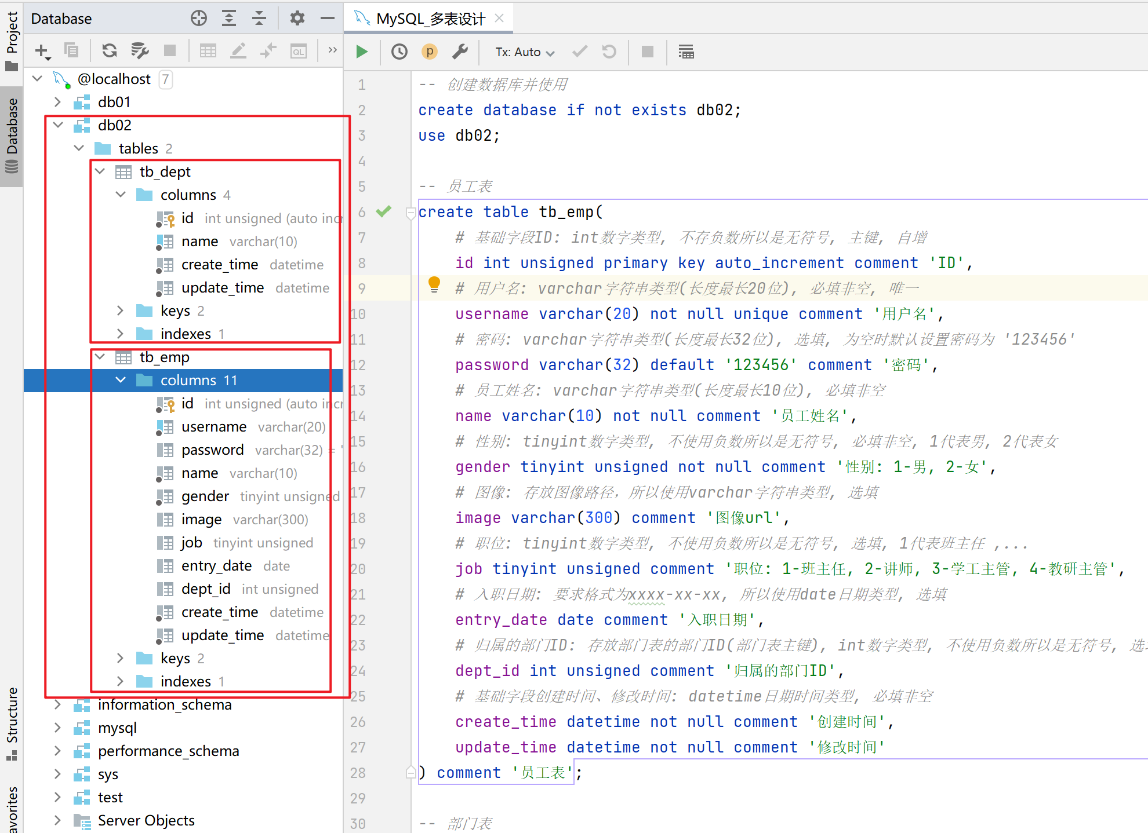Viewport: 1148px width, 833px height.
Task: Select the dept_id column in tb_emp
Action: (206, 589)
